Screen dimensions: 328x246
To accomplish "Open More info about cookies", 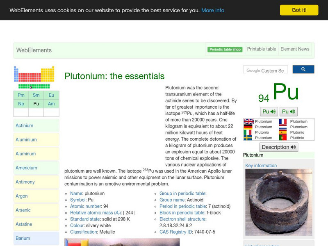I will 212,10.
